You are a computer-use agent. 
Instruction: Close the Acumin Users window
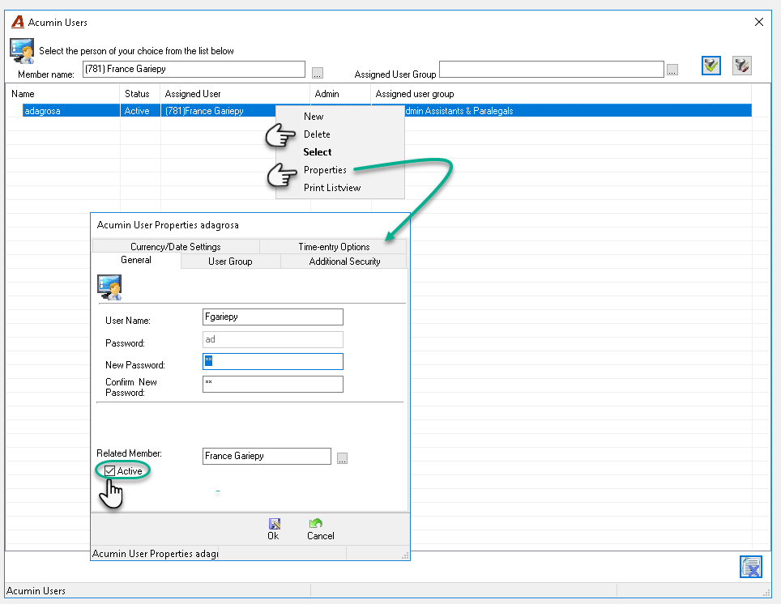tap(759, 22)
